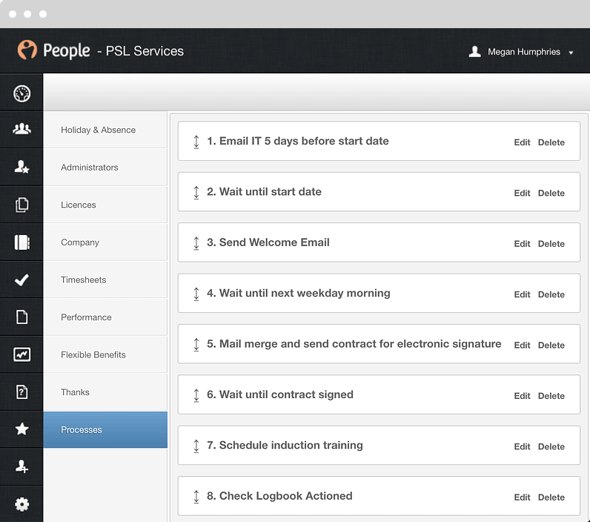Click reorder handle for Schedule induction training
This screenshot has width=590, height=522.
pos(196,446)
